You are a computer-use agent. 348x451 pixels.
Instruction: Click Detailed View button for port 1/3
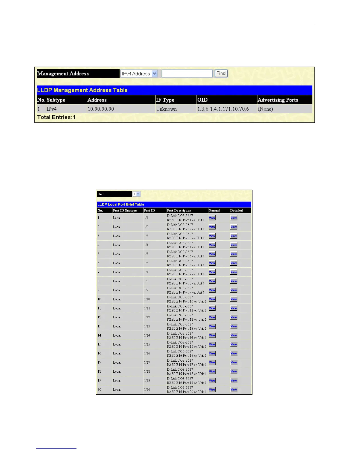pyautogui.click(x=234, y=236)
